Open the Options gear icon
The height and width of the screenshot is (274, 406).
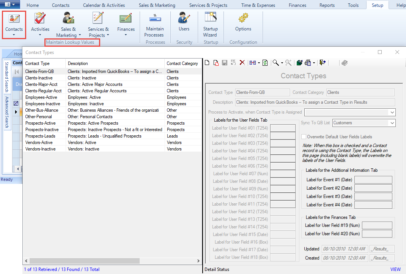click(x=243, y=22)
